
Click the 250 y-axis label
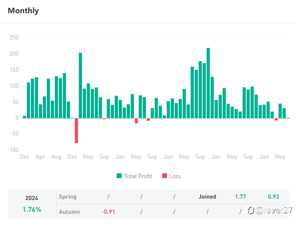coord(14,38)
